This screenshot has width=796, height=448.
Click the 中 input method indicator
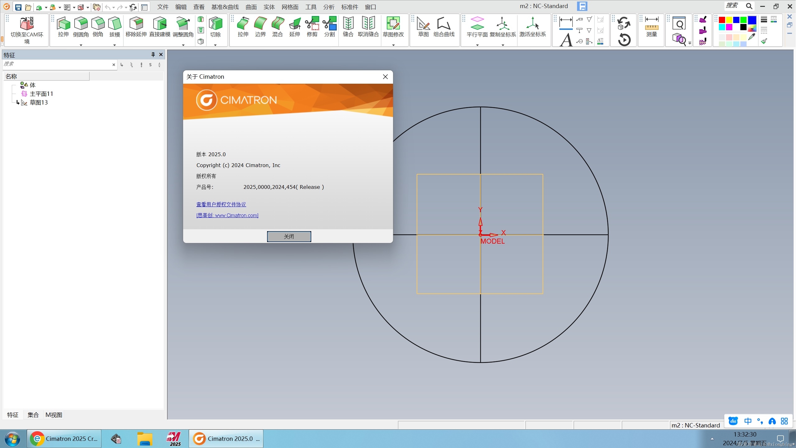(x=748, y=421)
